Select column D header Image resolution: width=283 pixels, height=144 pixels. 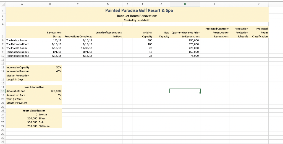pyautogui.click(x=108, y=4)
